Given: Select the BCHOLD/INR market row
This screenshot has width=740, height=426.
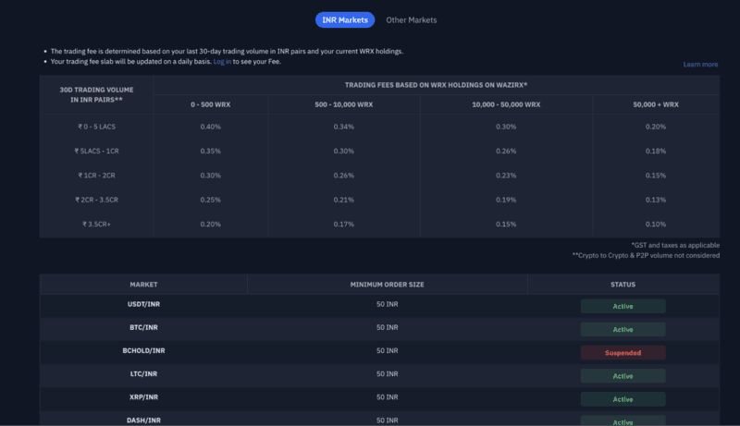Looking at the screenshot, I should 379,352.
